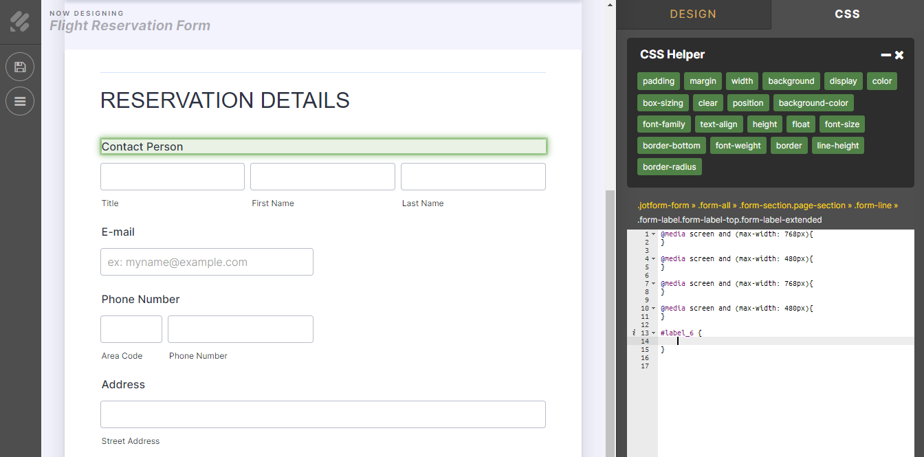Insert the font-weight property

click(738, 146)
